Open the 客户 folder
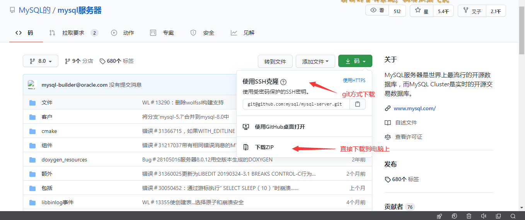 point(47,117)
